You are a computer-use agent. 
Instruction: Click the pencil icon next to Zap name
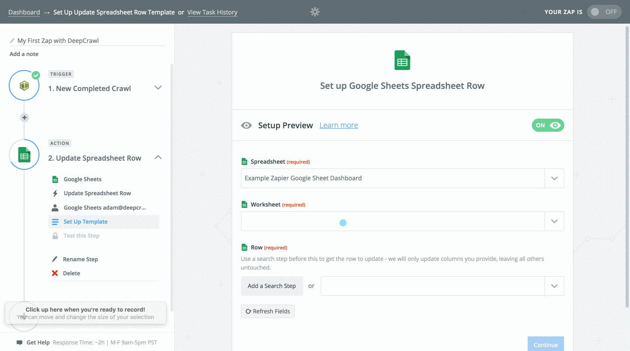[x=12, y=41]
